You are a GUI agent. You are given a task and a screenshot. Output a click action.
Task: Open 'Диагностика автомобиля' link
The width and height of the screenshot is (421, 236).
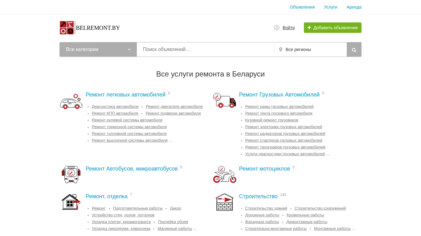[x=115, y=107]
